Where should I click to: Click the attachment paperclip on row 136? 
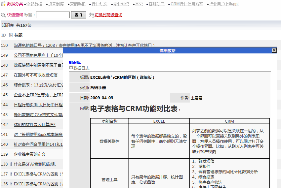pyautogui.click(x=11, y=184)
